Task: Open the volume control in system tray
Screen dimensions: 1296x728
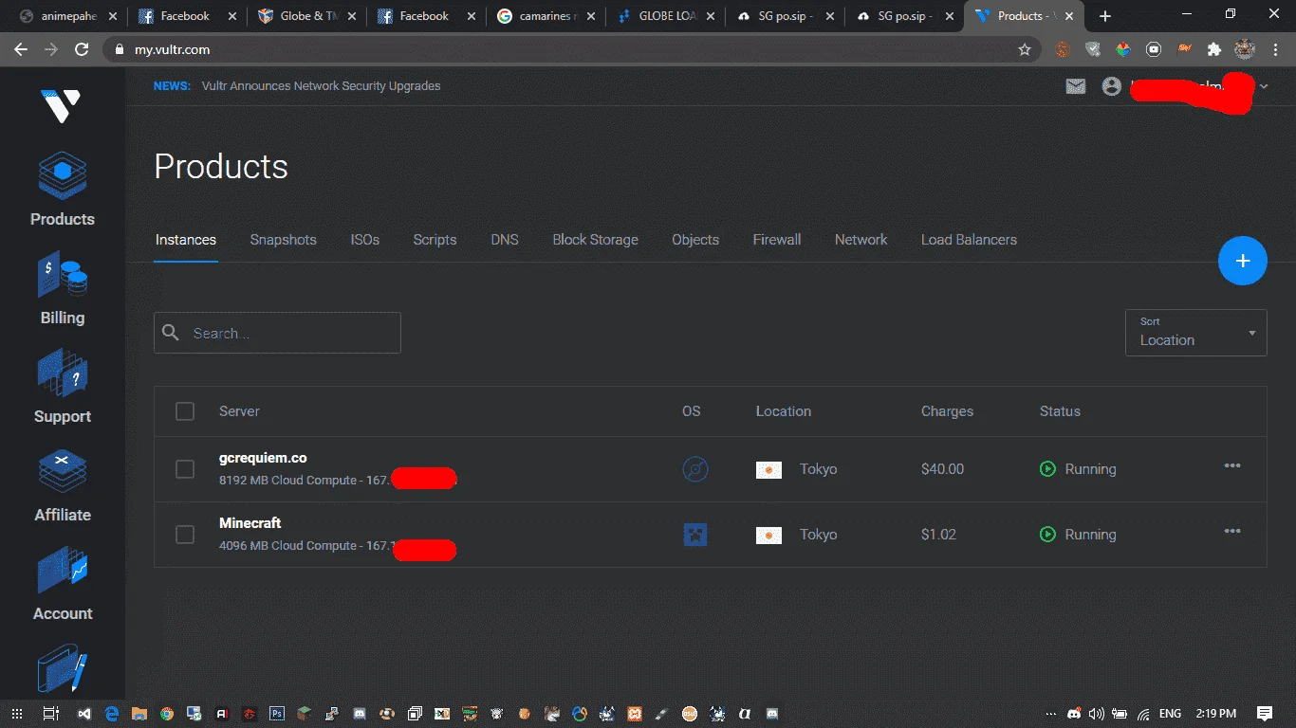Action: (1097, 713)
